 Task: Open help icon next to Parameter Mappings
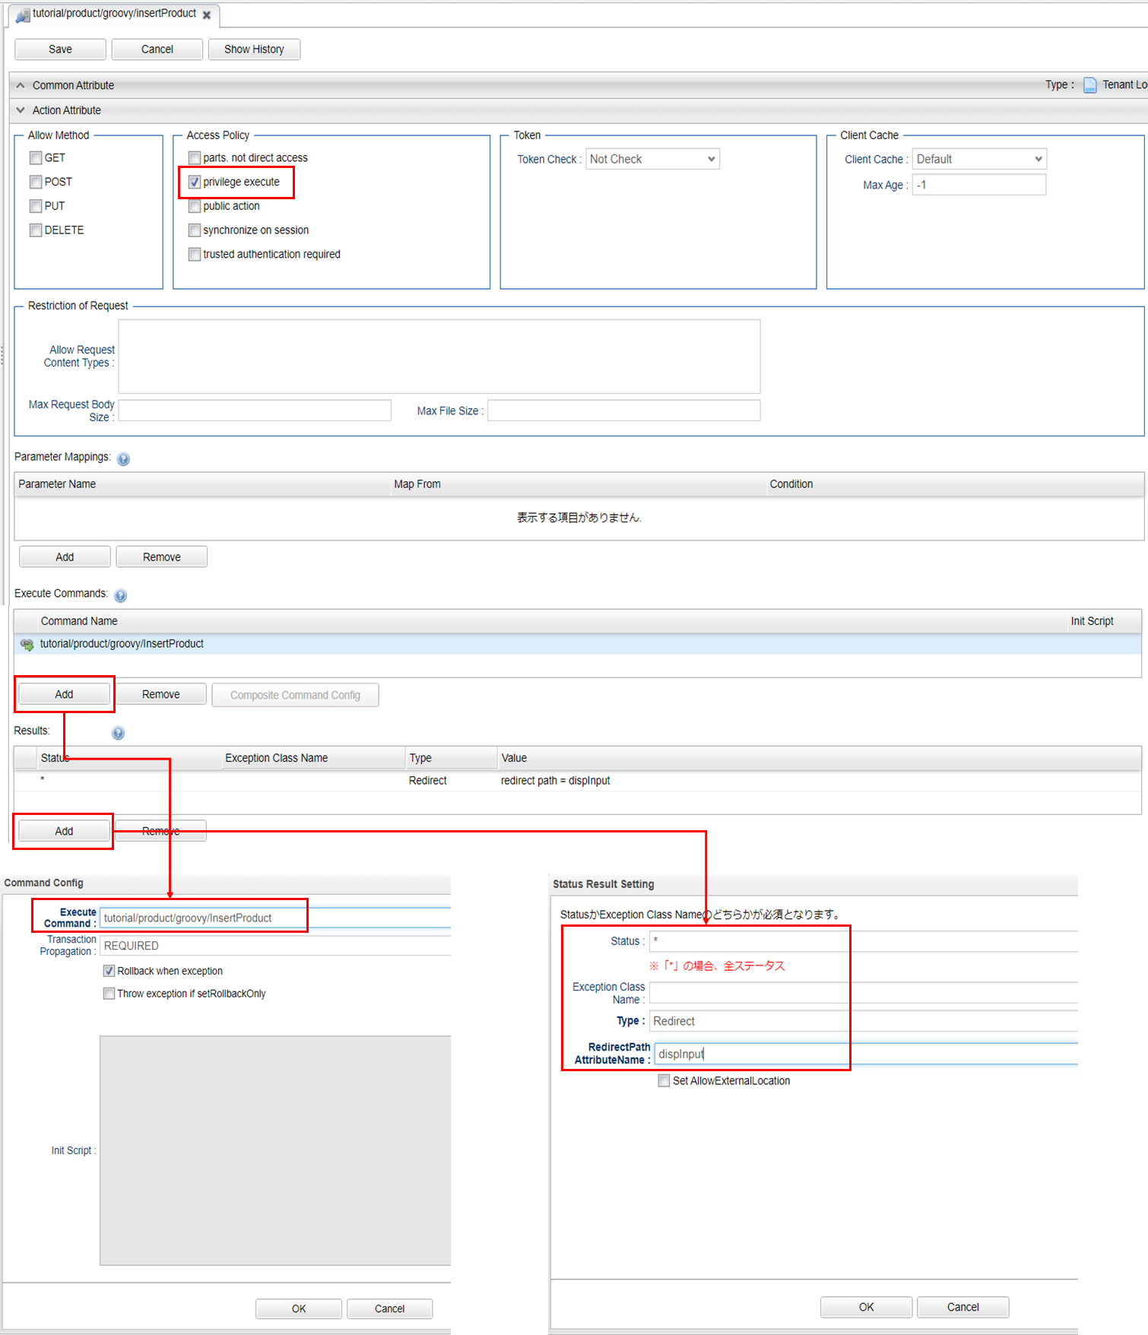123,458
